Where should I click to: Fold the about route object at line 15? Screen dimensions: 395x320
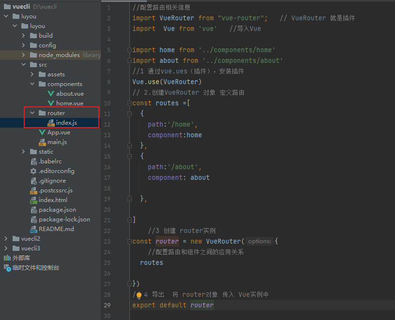tap(129, 157)
